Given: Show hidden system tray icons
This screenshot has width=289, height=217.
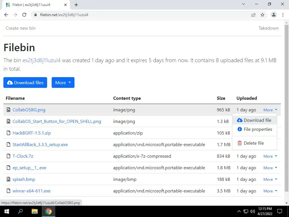Looking at the screenshot, I should tap(239, 211).
